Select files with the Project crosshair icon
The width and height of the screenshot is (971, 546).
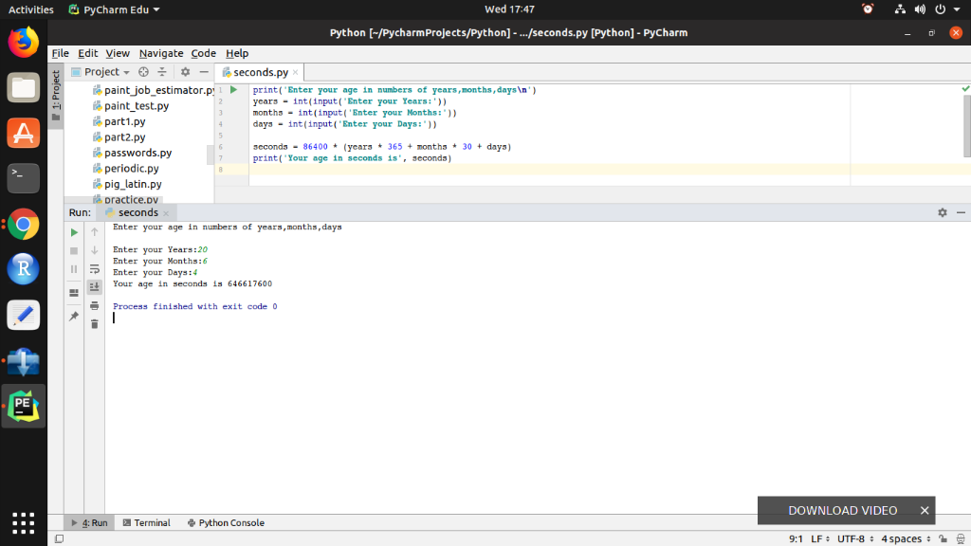click(x=144, y=71)
